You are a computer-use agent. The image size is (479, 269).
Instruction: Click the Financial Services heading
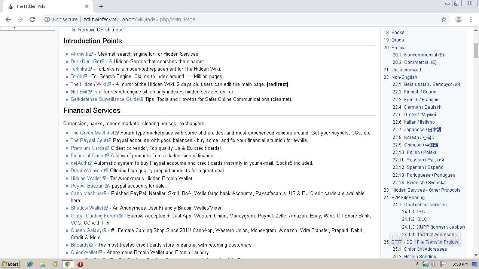[92, 110]
